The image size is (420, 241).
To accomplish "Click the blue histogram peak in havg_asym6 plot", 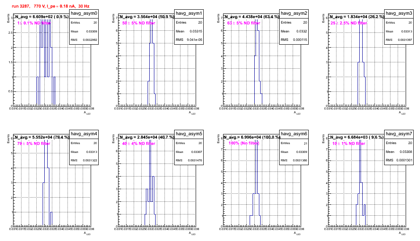I will click(257, 166).
